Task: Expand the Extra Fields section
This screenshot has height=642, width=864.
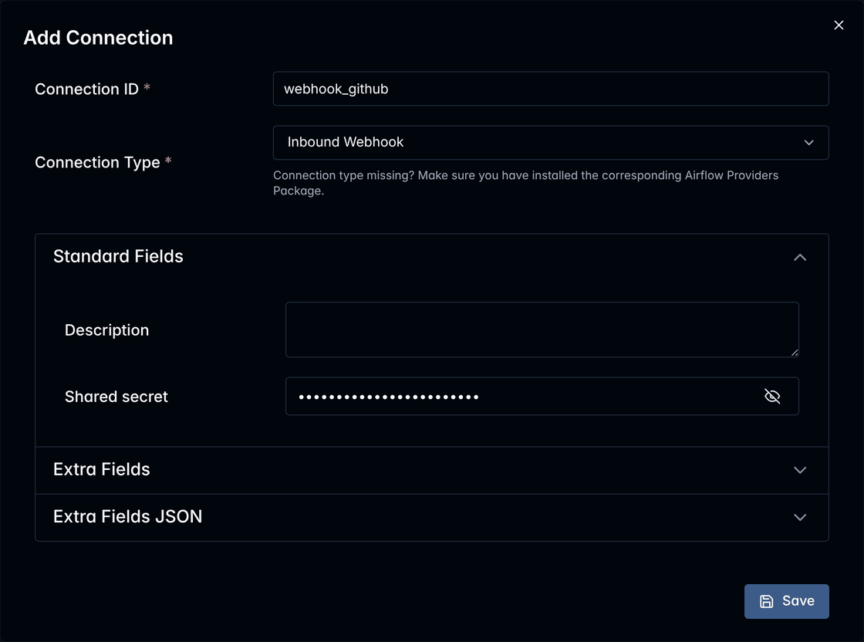Action: point(431,470)
